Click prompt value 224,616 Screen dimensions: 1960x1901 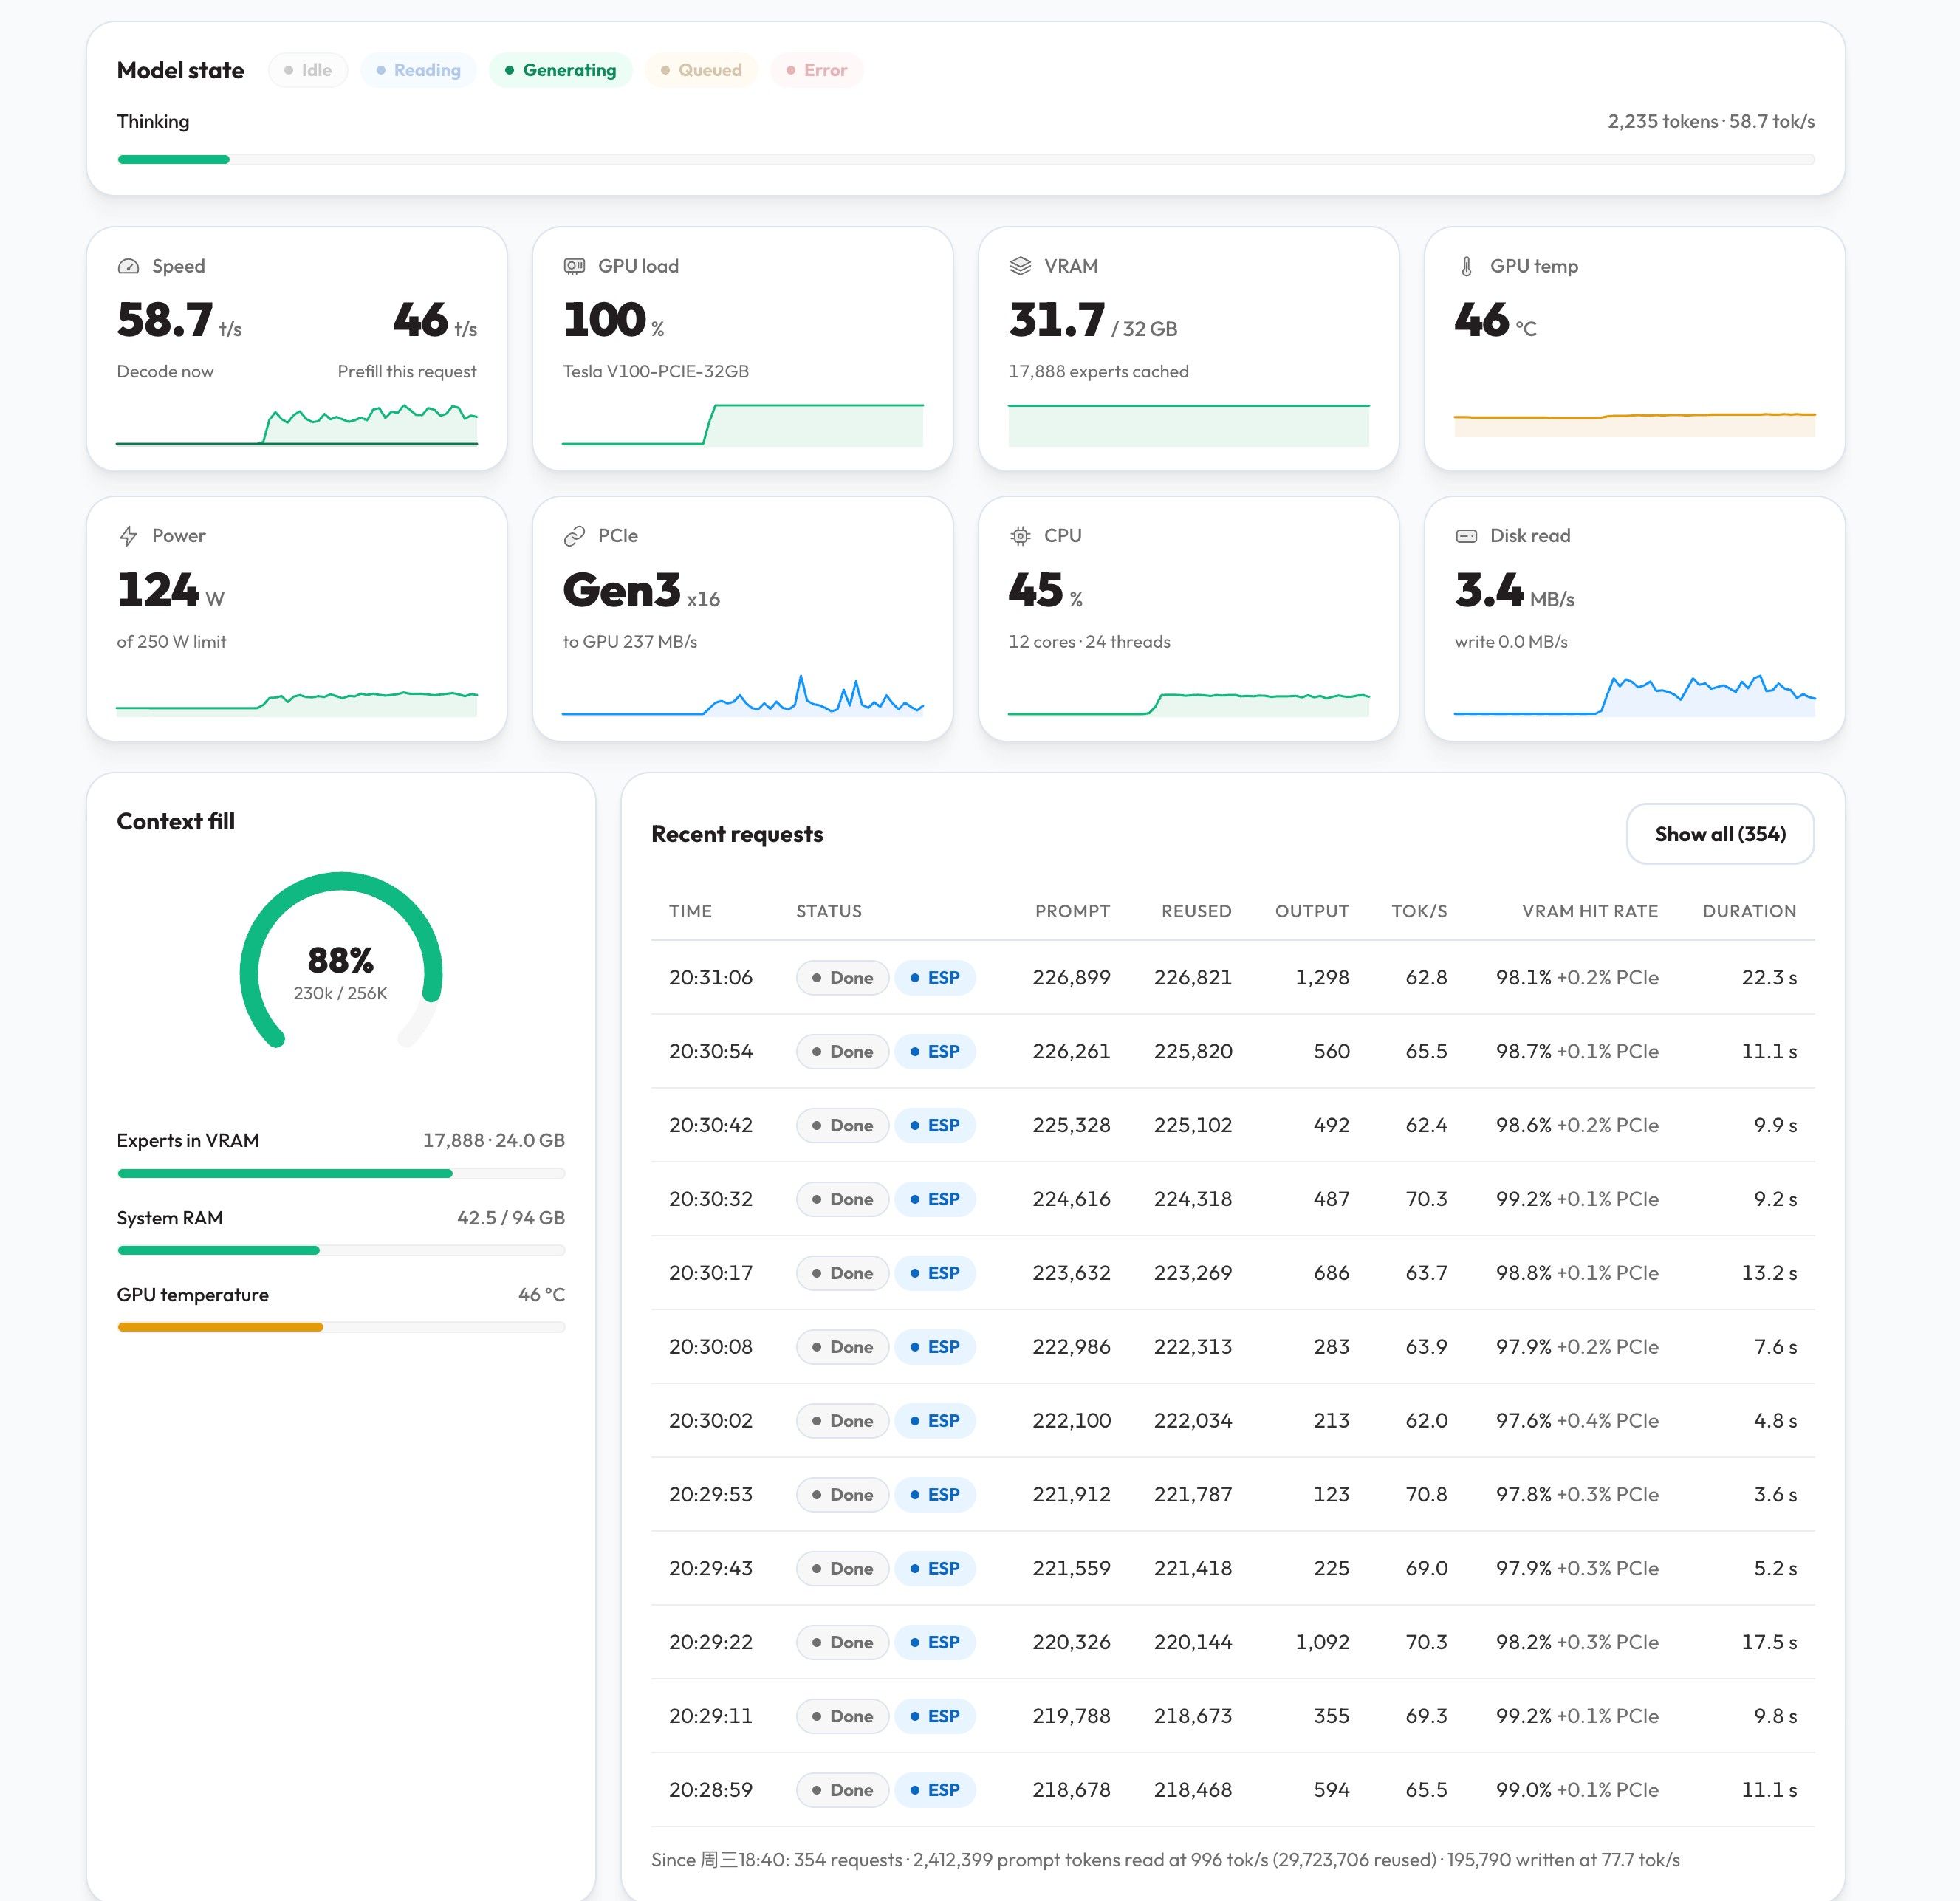tap(1071, 1199)
